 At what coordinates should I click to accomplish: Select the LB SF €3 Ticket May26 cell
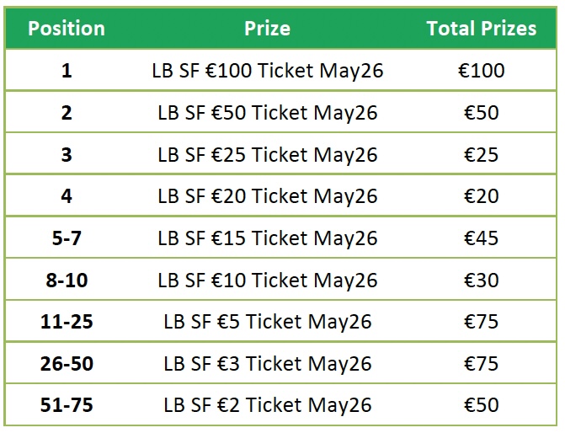[267, 364]
